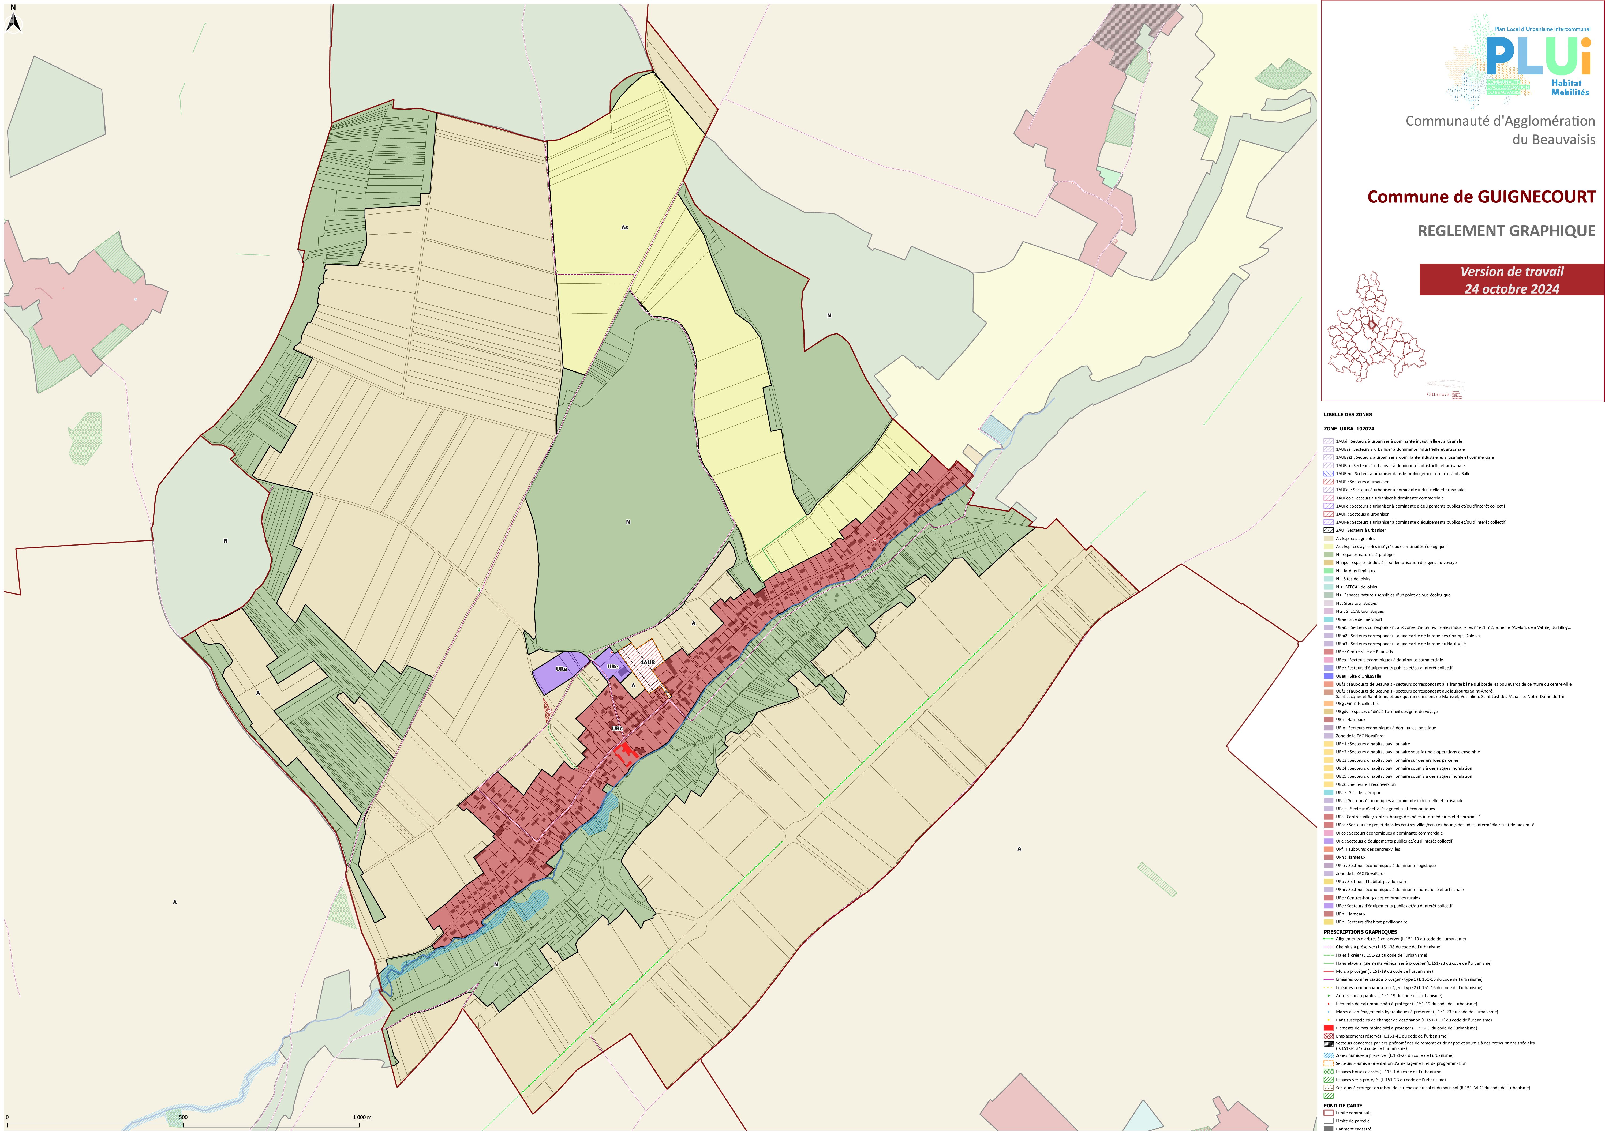
Task: Click the URc zone label on the map
Action: tap(617, 729)
